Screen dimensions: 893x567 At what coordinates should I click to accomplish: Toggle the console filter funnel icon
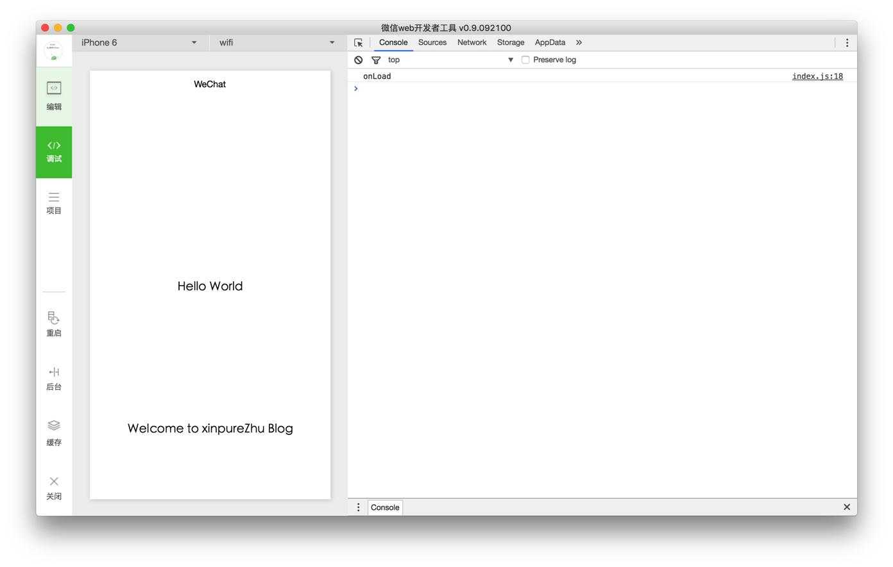[x=376, y=60]
